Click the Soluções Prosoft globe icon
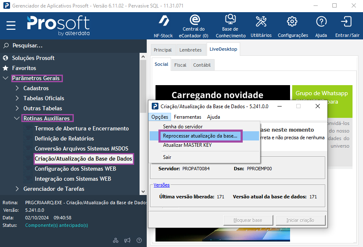 [x=5, y=58]
